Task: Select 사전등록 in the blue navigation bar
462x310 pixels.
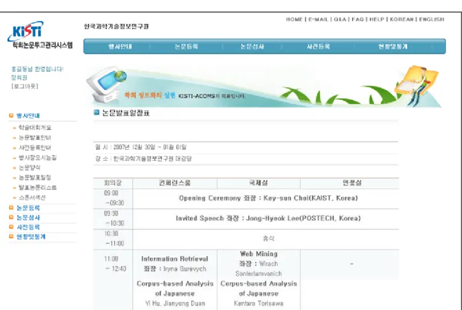Action: click(318, 47)
